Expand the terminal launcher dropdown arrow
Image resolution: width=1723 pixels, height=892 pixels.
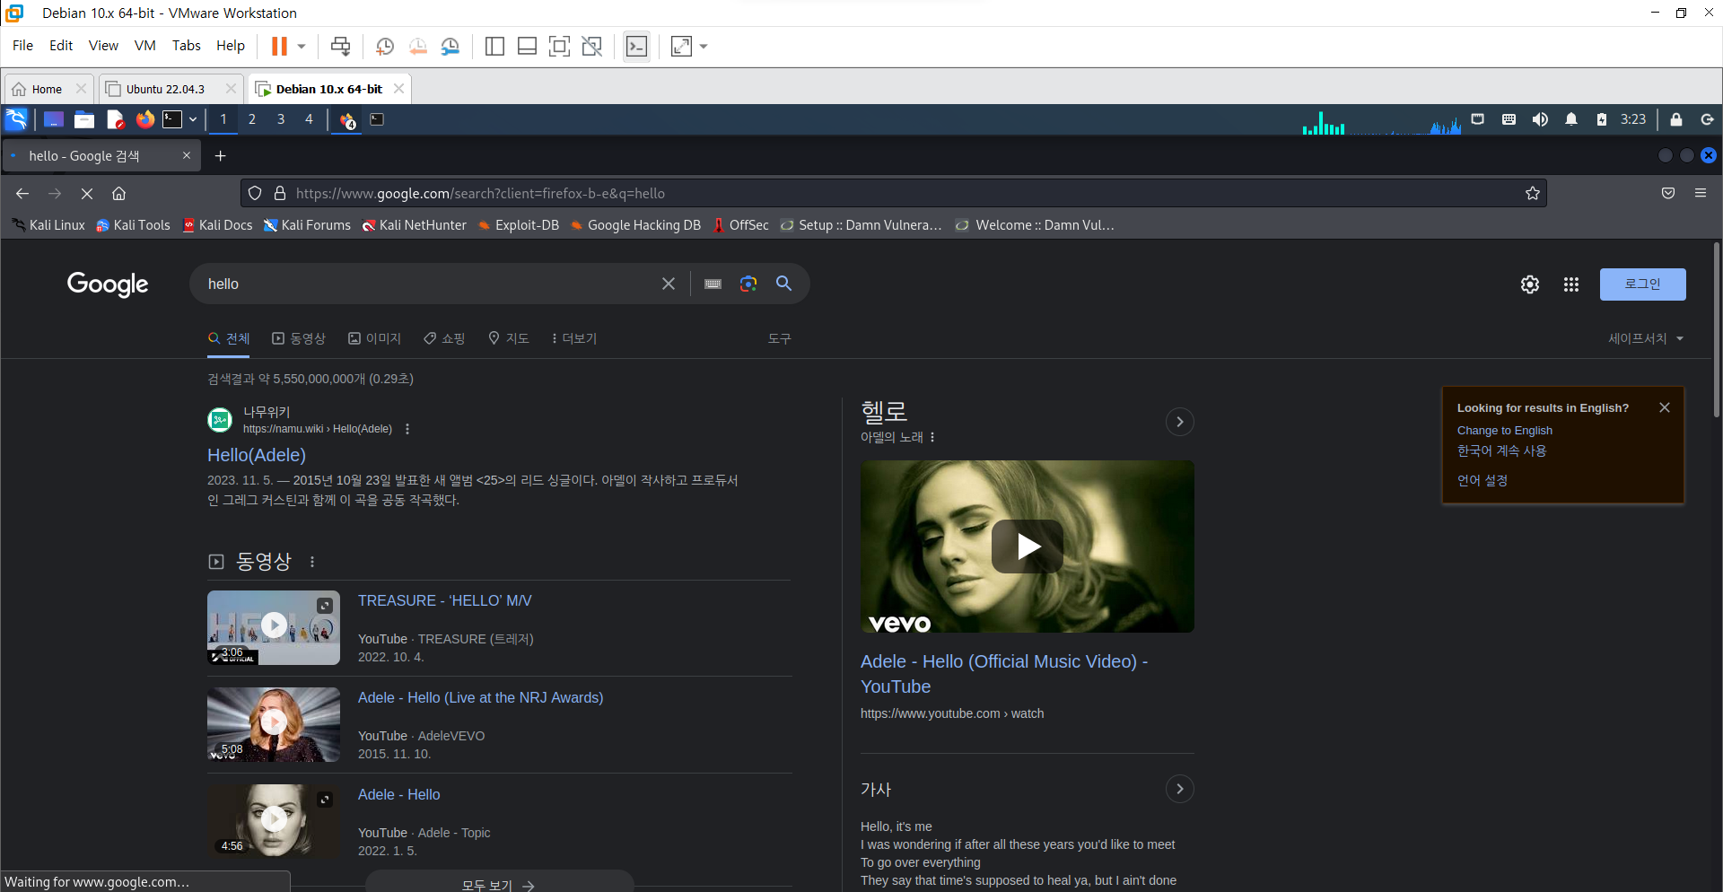[x=193, y=119]
